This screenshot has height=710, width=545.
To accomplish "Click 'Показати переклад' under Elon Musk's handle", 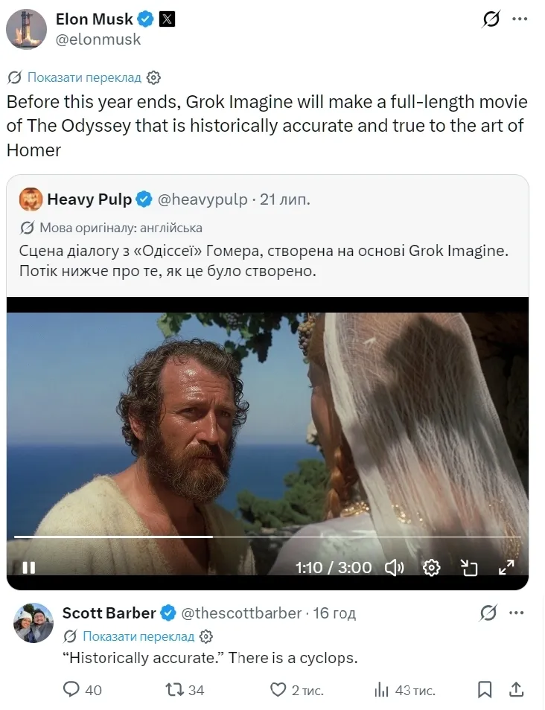I will pos(84,77).
